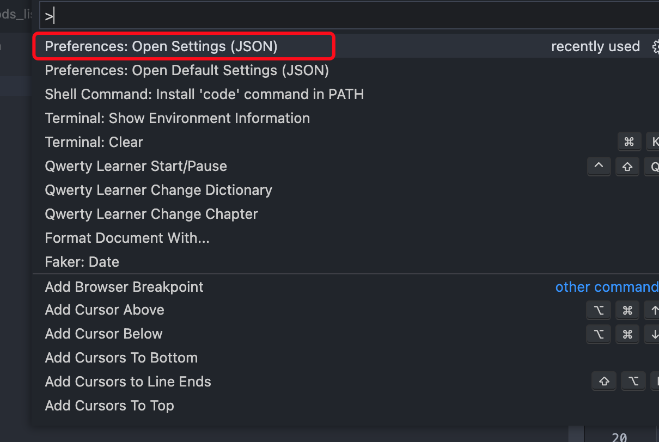This screenshot has height=442, width=659.
Task: Run Shell Command: Install 'code' command in PATH
Action: tap(346, 94)
